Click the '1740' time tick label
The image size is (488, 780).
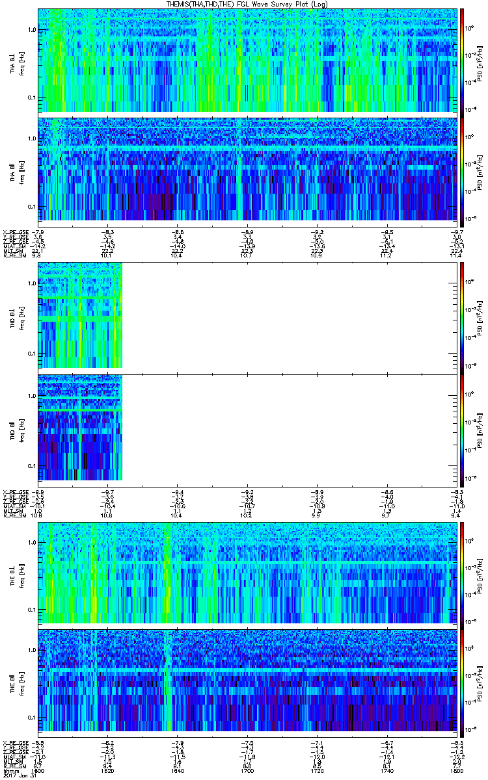point(386,770)
